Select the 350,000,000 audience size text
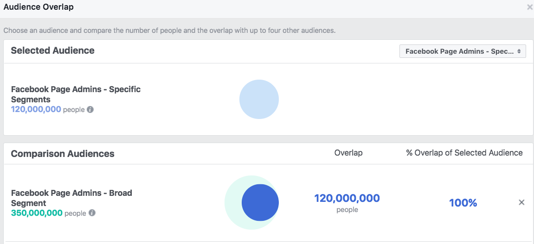The height and width of the screenshot is (244, 534). pyautogui.click(x=37, y=213)
